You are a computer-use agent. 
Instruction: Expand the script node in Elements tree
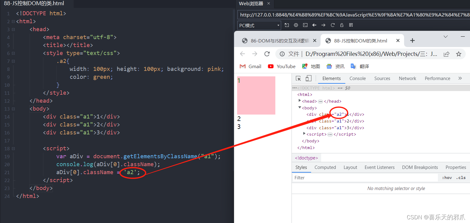pos(304,134)
